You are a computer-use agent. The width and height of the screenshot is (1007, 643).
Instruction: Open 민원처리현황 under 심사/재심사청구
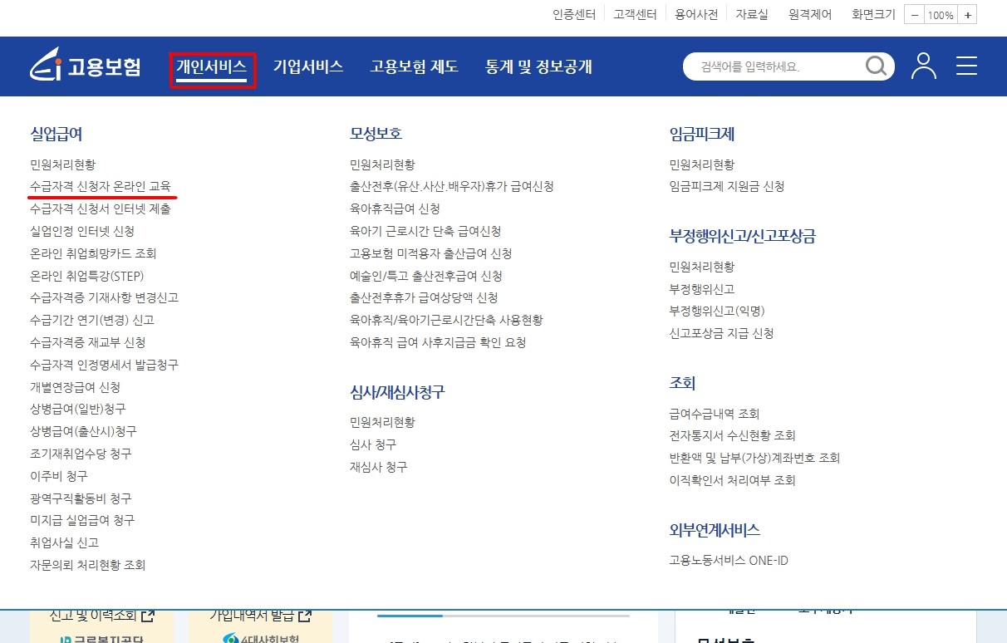click(382, 422)
